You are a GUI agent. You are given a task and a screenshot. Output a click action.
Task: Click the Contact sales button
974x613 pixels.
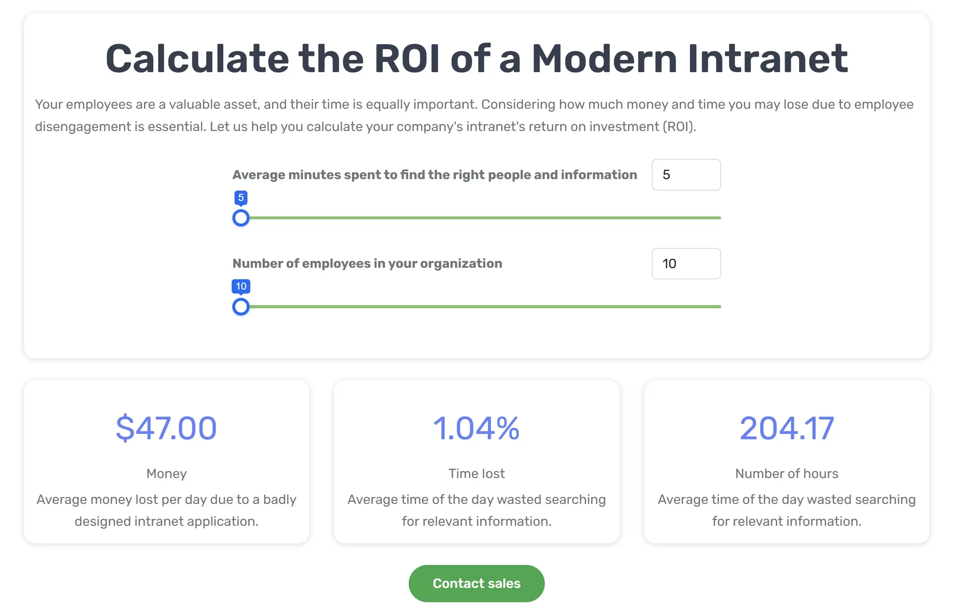[476, 583]
